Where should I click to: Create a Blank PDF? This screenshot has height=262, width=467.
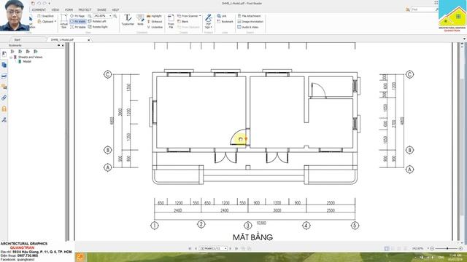coord(183,22)
